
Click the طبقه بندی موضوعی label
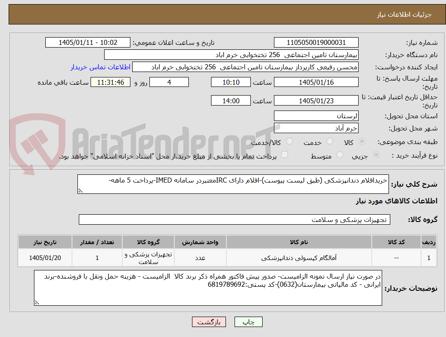(x=408, y=142)
